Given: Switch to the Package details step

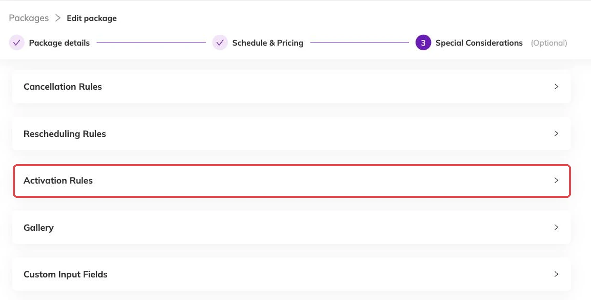Looking at the screenshot, I should [x=59, y=43].
